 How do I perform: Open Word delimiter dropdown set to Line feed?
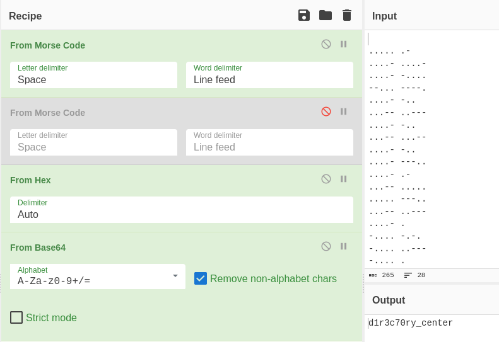(x=269, y=76)
